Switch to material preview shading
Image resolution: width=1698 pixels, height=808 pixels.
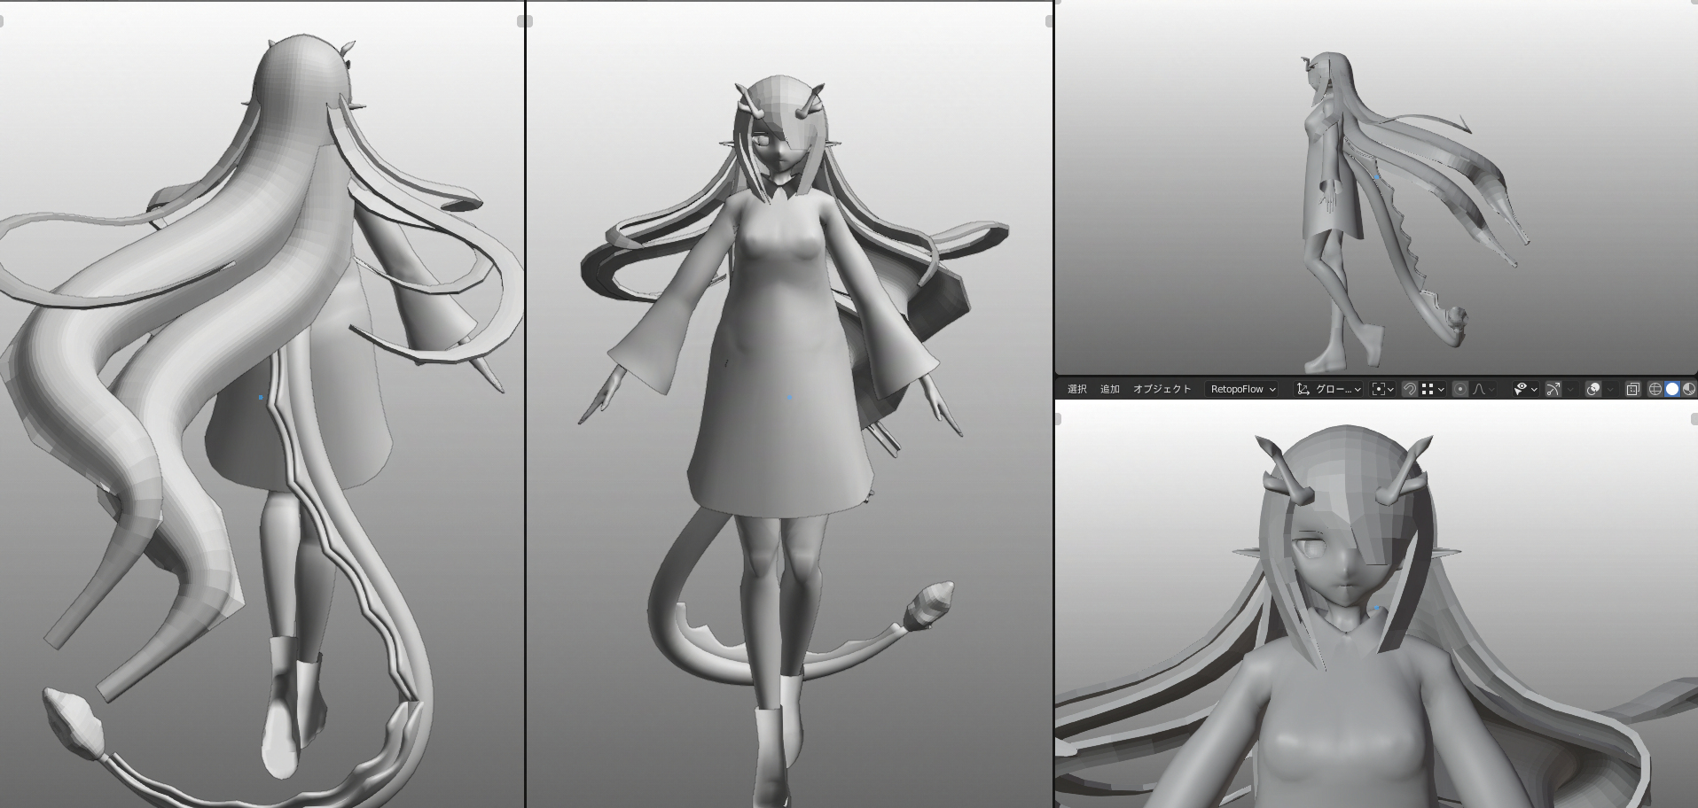point(1688,389)
